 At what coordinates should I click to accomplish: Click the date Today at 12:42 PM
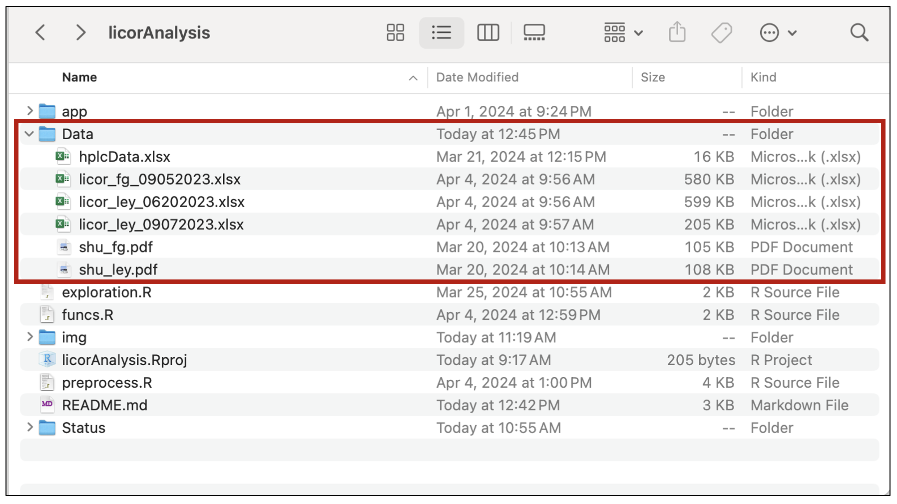tap(498, 405)
